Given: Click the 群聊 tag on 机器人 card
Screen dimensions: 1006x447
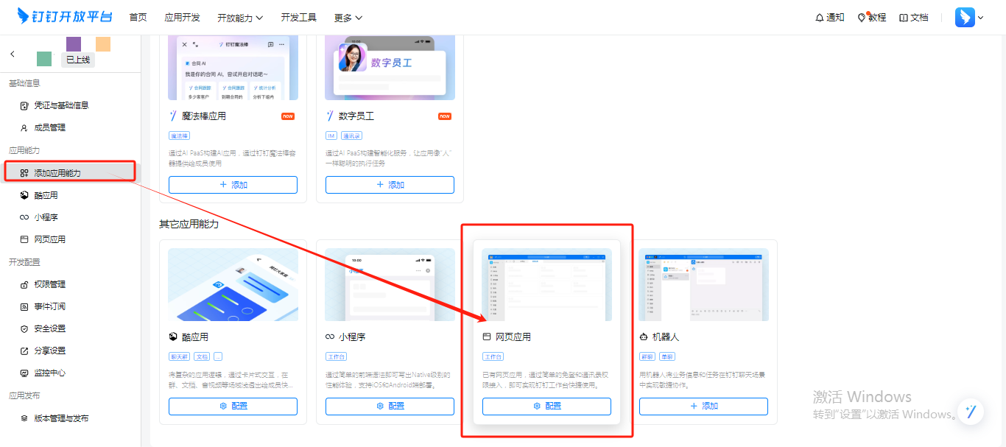Looking at the screenshot, I should click(x=647, y=356).
